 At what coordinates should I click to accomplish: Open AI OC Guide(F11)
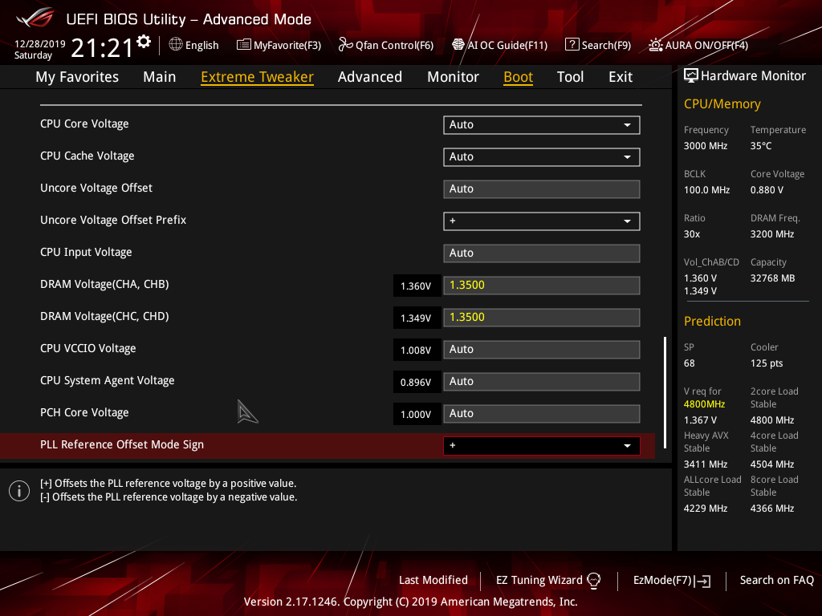[x=499, y=45]
